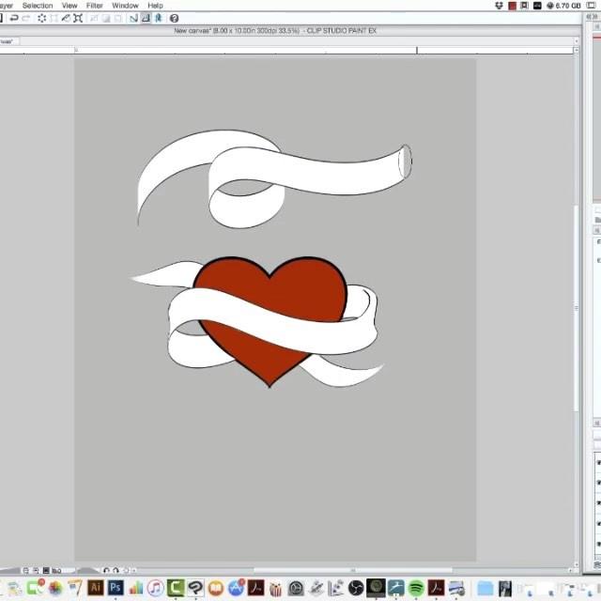Open CLIP STUDIO help question-mark icon
601x601 pixels.
174,18
